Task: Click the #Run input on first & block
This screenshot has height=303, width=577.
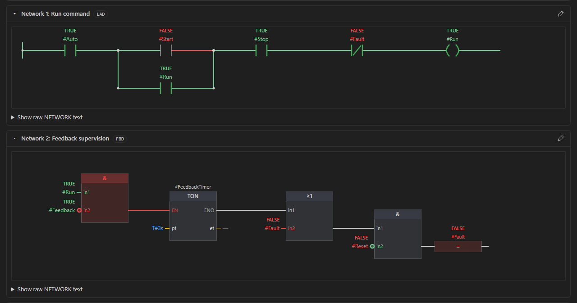Action: (x=69, y=192)
